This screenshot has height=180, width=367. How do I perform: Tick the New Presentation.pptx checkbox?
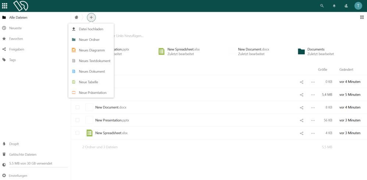coord(77,120)
